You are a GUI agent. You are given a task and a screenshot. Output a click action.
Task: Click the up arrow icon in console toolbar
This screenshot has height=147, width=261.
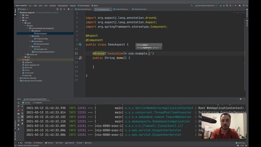point(22,106)
